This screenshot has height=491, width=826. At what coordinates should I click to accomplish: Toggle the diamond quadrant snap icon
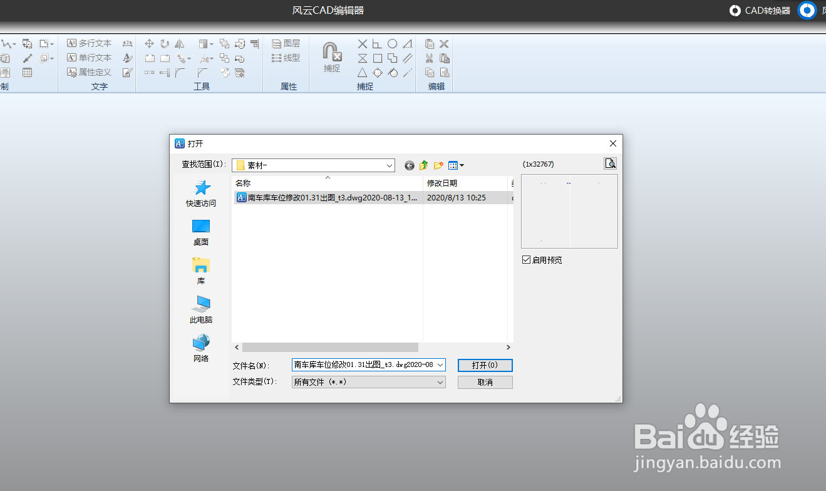(x=378, y=73)
